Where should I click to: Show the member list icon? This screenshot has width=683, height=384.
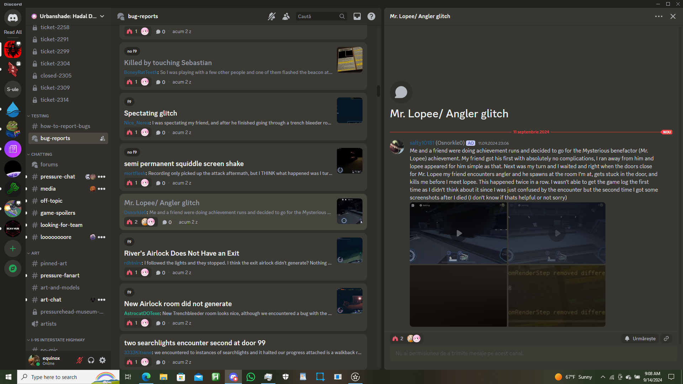click(286, 16)
